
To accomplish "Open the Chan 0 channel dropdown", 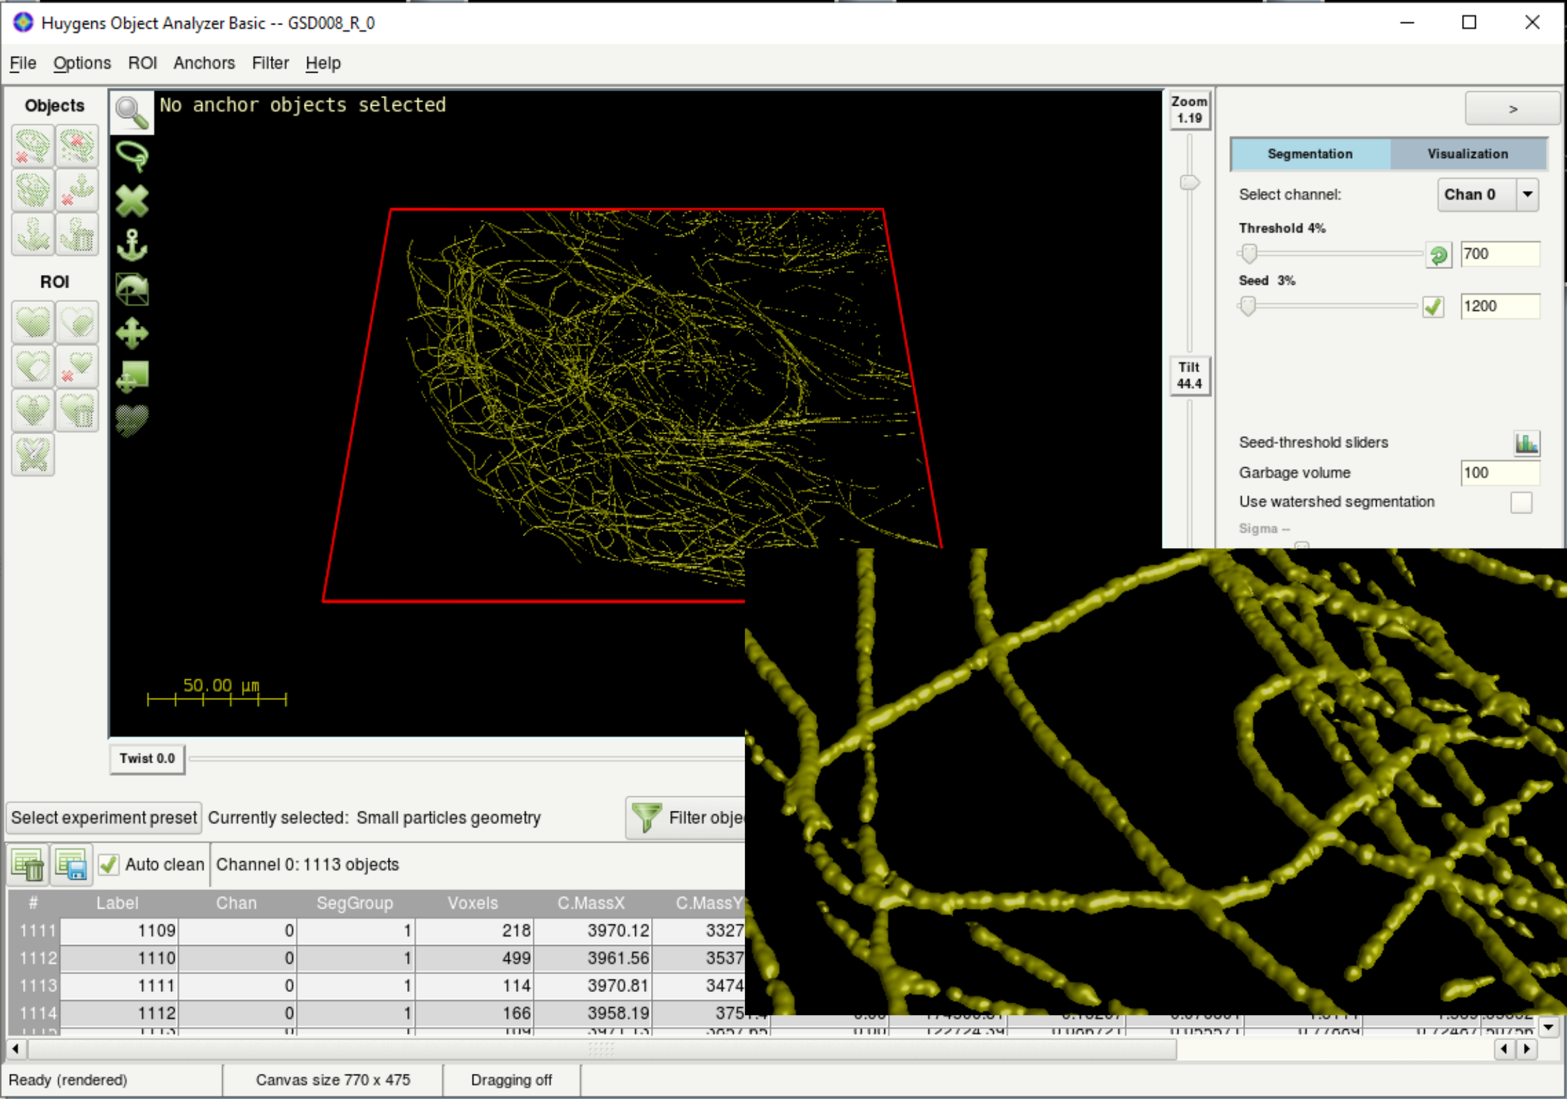I will [1527, 194].
